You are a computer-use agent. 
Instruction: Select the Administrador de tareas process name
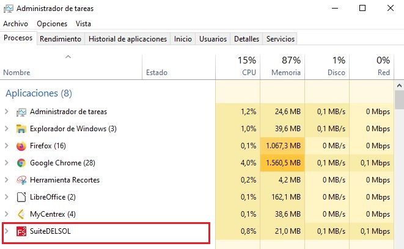(x=68, y=112)
